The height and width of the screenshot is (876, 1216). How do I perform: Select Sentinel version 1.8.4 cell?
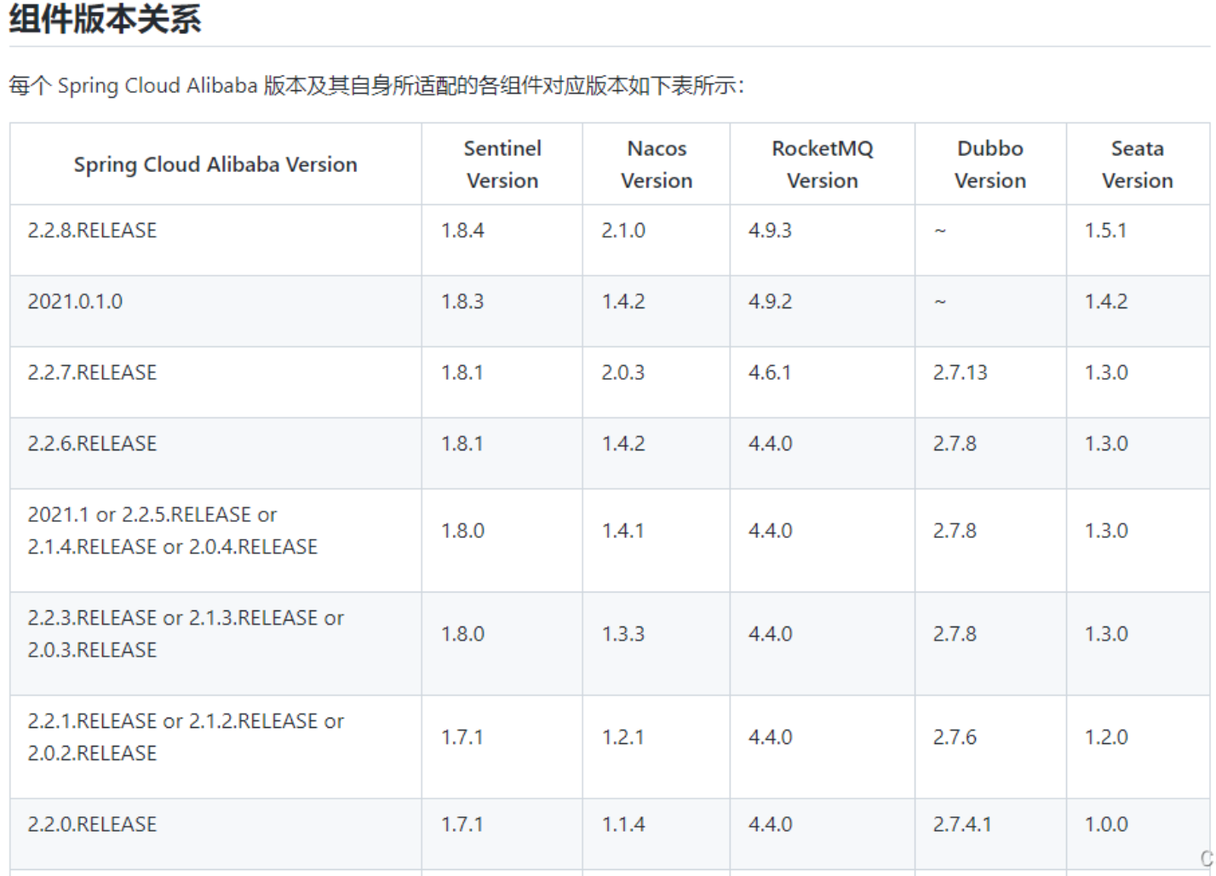[462, 231]
